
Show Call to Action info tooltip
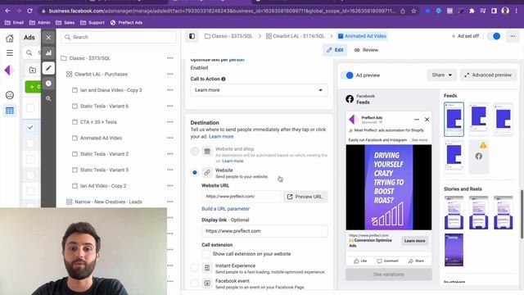[224, 79]
